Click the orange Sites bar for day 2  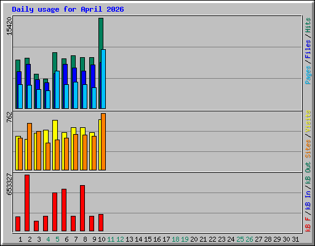(x=30, y=146)
